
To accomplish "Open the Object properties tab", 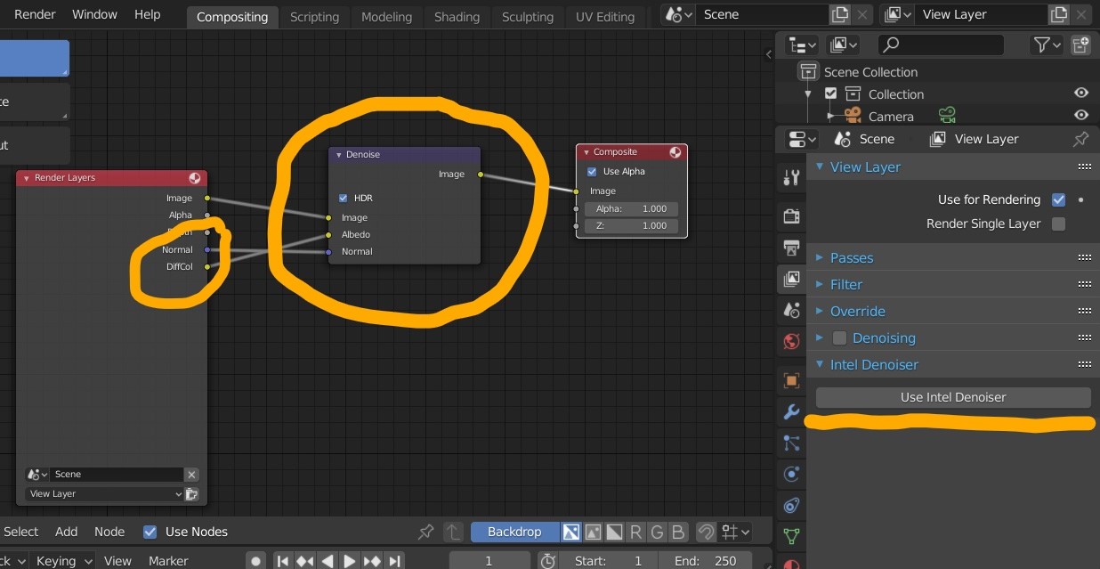I will coord(790,381).
